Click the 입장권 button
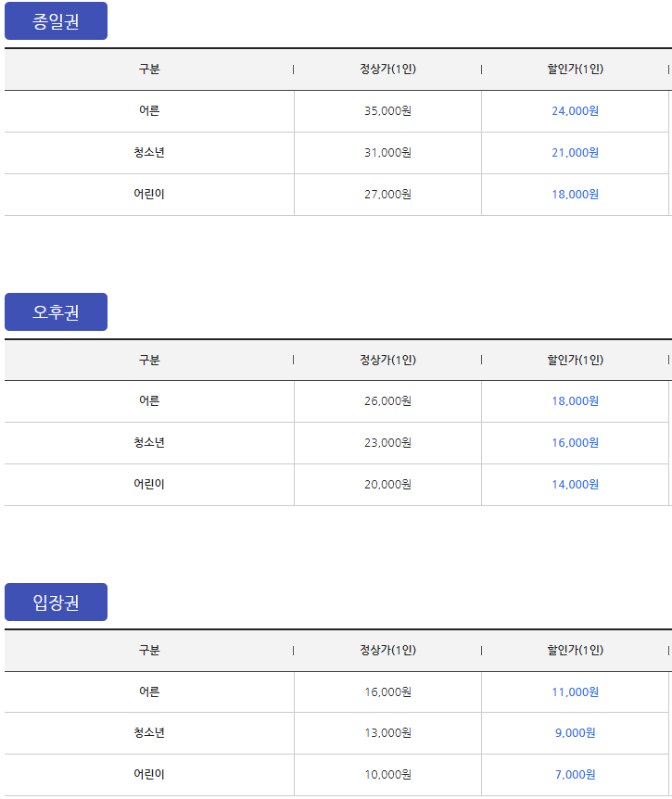Image resolution: width=672 pixels, height=799 pixels. click(x=56, y=602)
